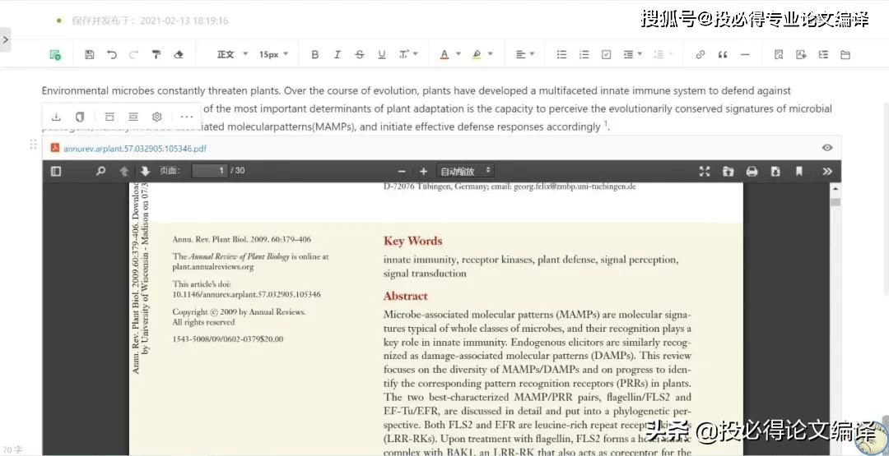Toggle PDF preview visibility with eye icon
The height and width of the screenshot is (456, 889).
[826, 148]
